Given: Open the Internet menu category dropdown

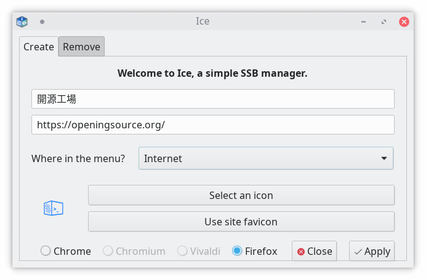Looking at the screenshot, I should [x=266, y=158].
